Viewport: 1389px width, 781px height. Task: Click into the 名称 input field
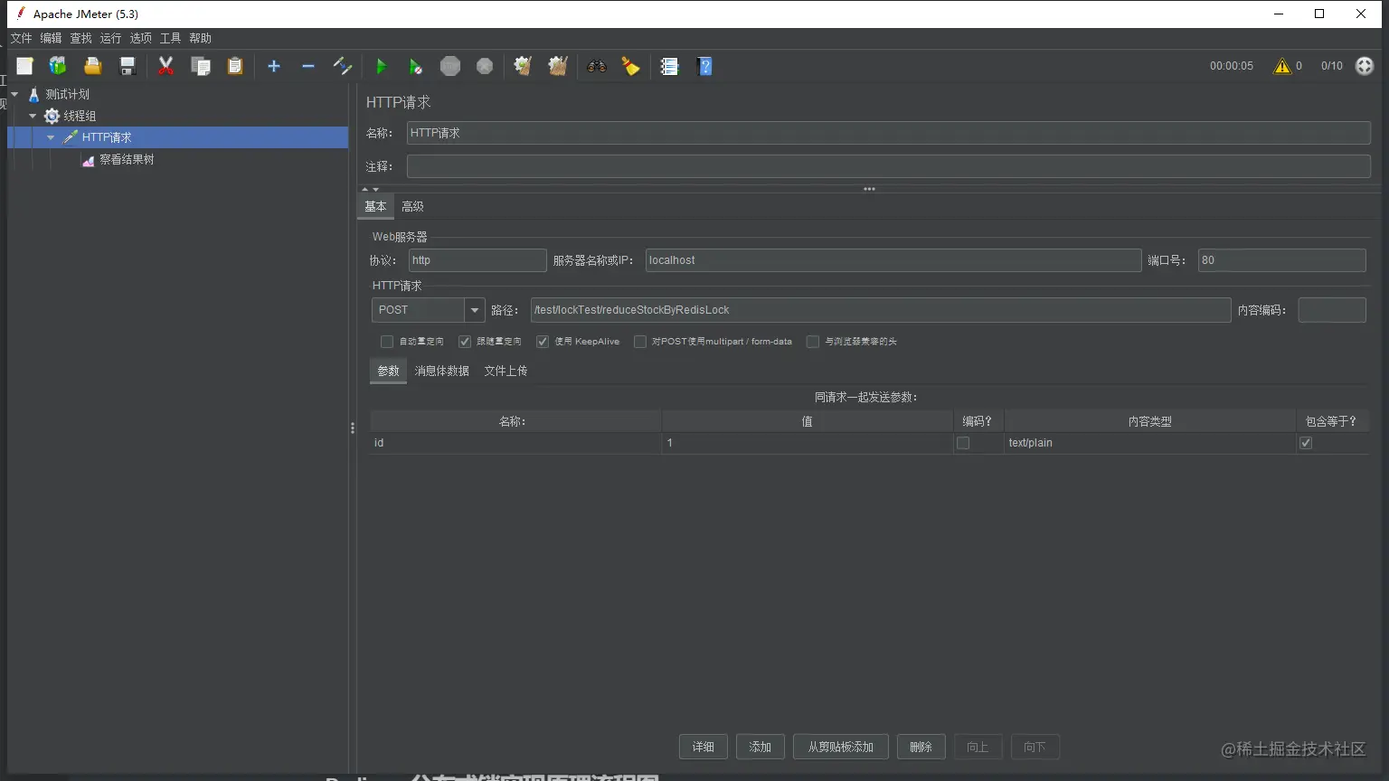[889, 133]
